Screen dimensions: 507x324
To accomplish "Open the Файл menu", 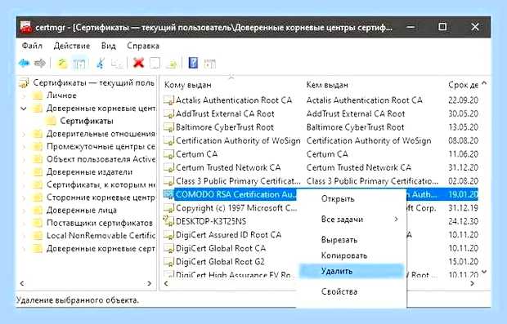I will coord(32,46).
